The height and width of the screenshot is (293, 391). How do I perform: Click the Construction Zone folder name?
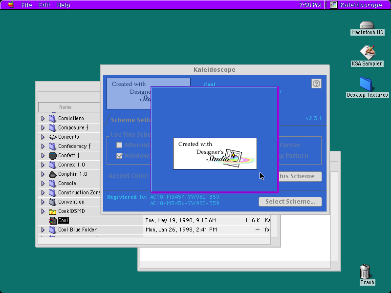pos(79,192)
